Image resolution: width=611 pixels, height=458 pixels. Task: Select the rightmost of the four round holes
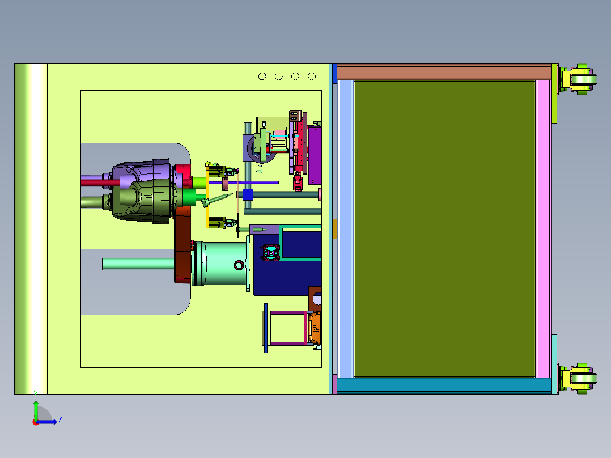[x=312, y=77]
